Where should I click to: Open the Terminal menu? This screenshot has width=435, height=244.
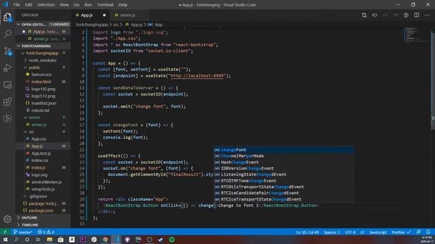coord(105,5)
